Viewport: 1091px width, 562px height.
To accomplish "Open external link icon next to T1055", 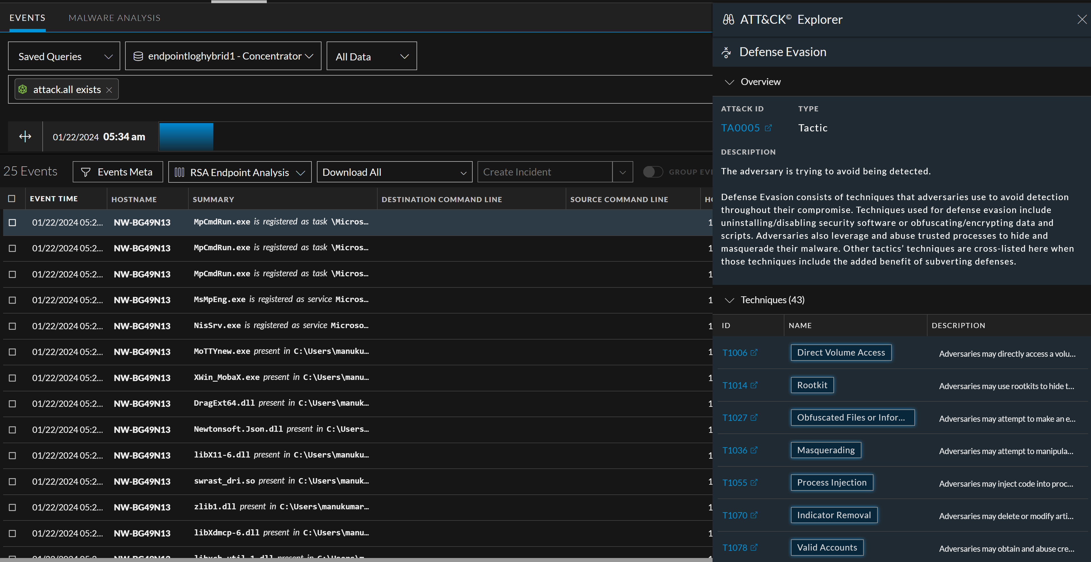I will 754,482.
